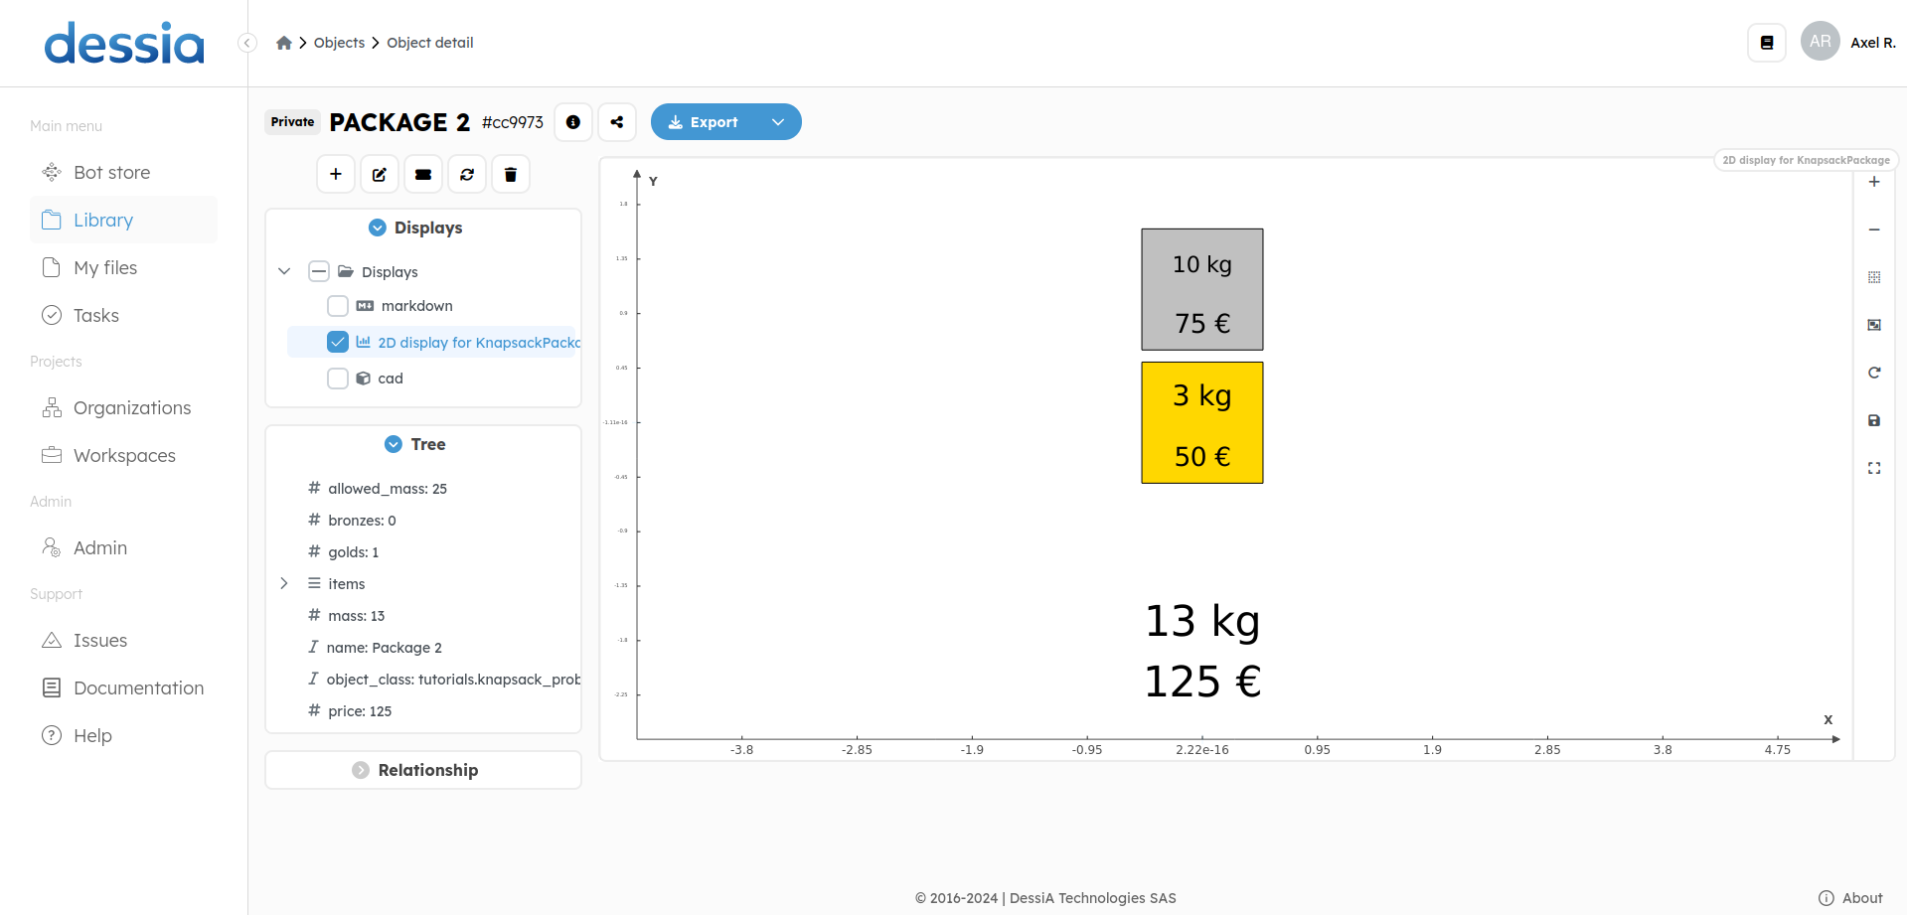Click the edit pencil toolbar button
The image size is (1907, 915).
tap(380, 175)
